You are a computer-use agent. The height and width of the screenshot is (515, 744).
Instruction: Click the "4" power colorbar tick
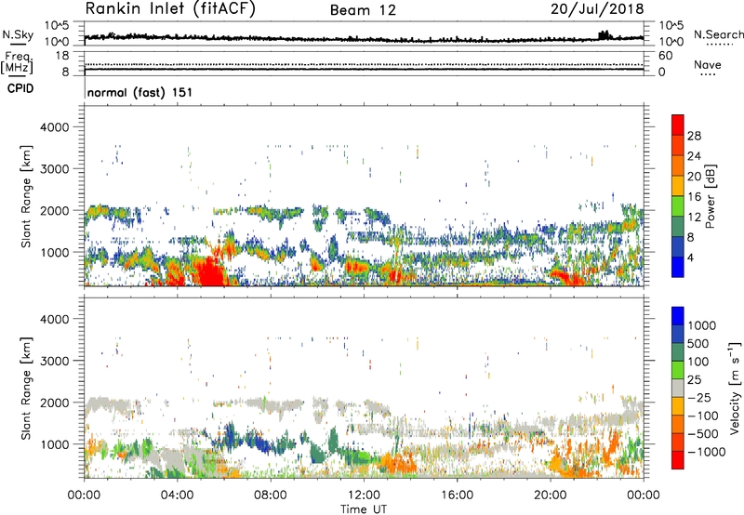(x=691, y=258)
